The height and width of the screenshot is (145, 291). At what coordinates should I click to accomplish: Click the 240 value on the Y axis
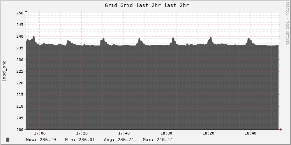click(20, 37)
